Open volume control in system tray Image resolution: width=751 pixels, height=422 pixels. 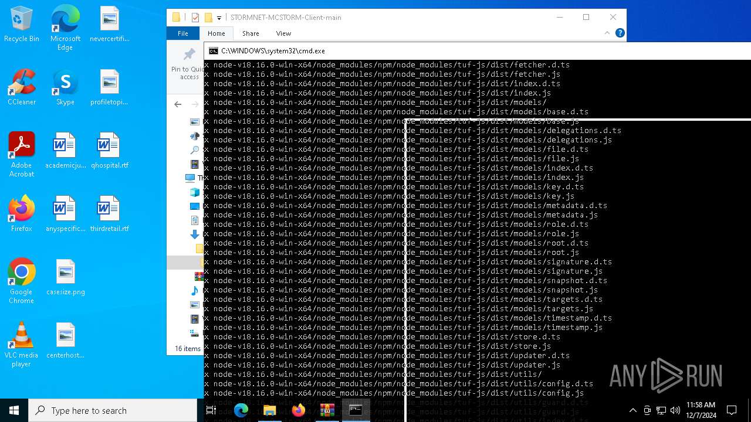coord(675,410)
